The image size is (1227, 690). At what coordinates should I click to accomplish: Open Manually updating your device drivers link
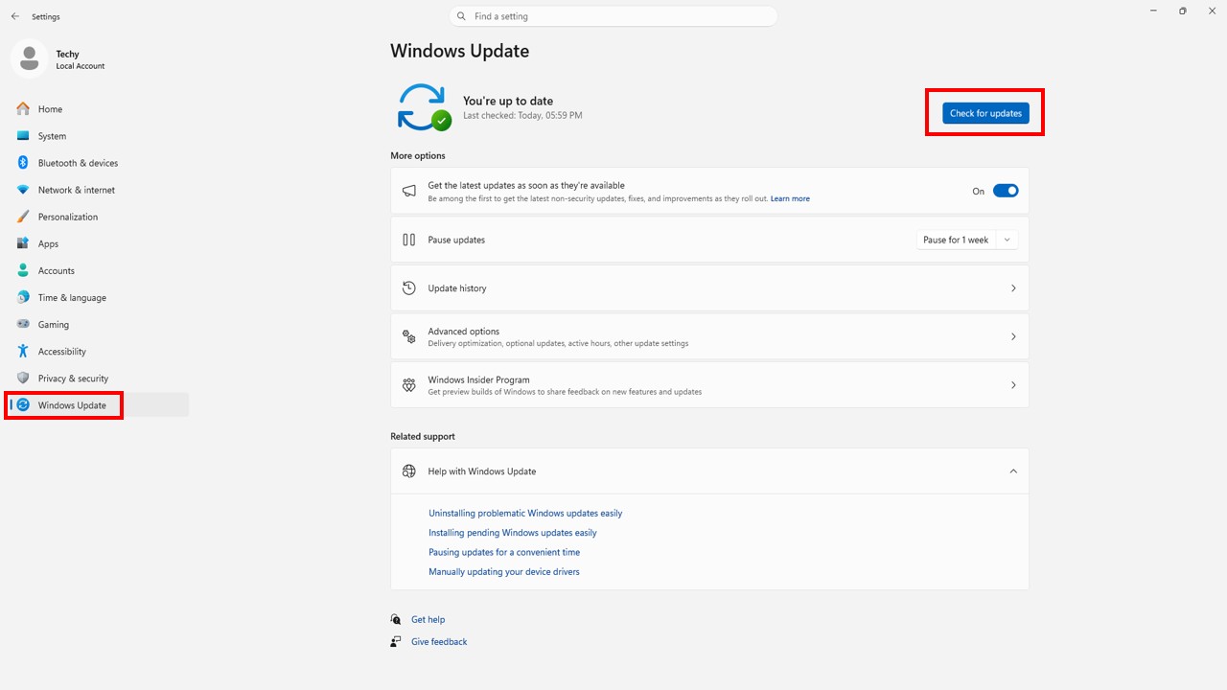pyautogui.click(x=503, y=572)
